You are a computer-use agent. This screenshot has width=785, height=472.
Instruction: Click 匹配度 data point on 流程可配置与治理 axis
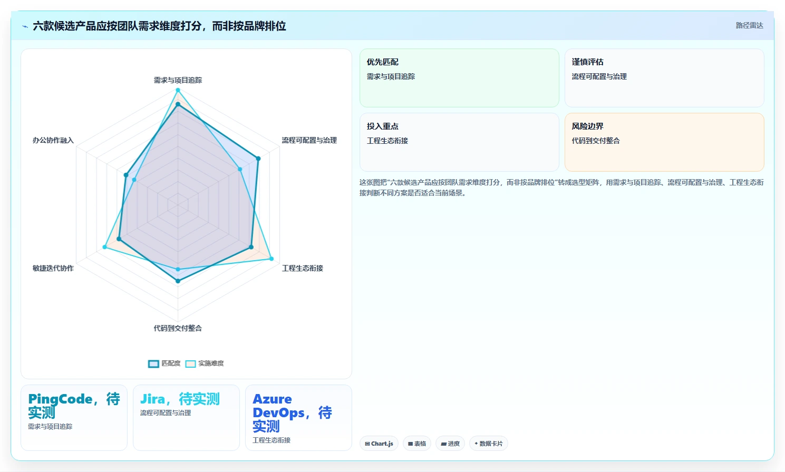point(258,158)
